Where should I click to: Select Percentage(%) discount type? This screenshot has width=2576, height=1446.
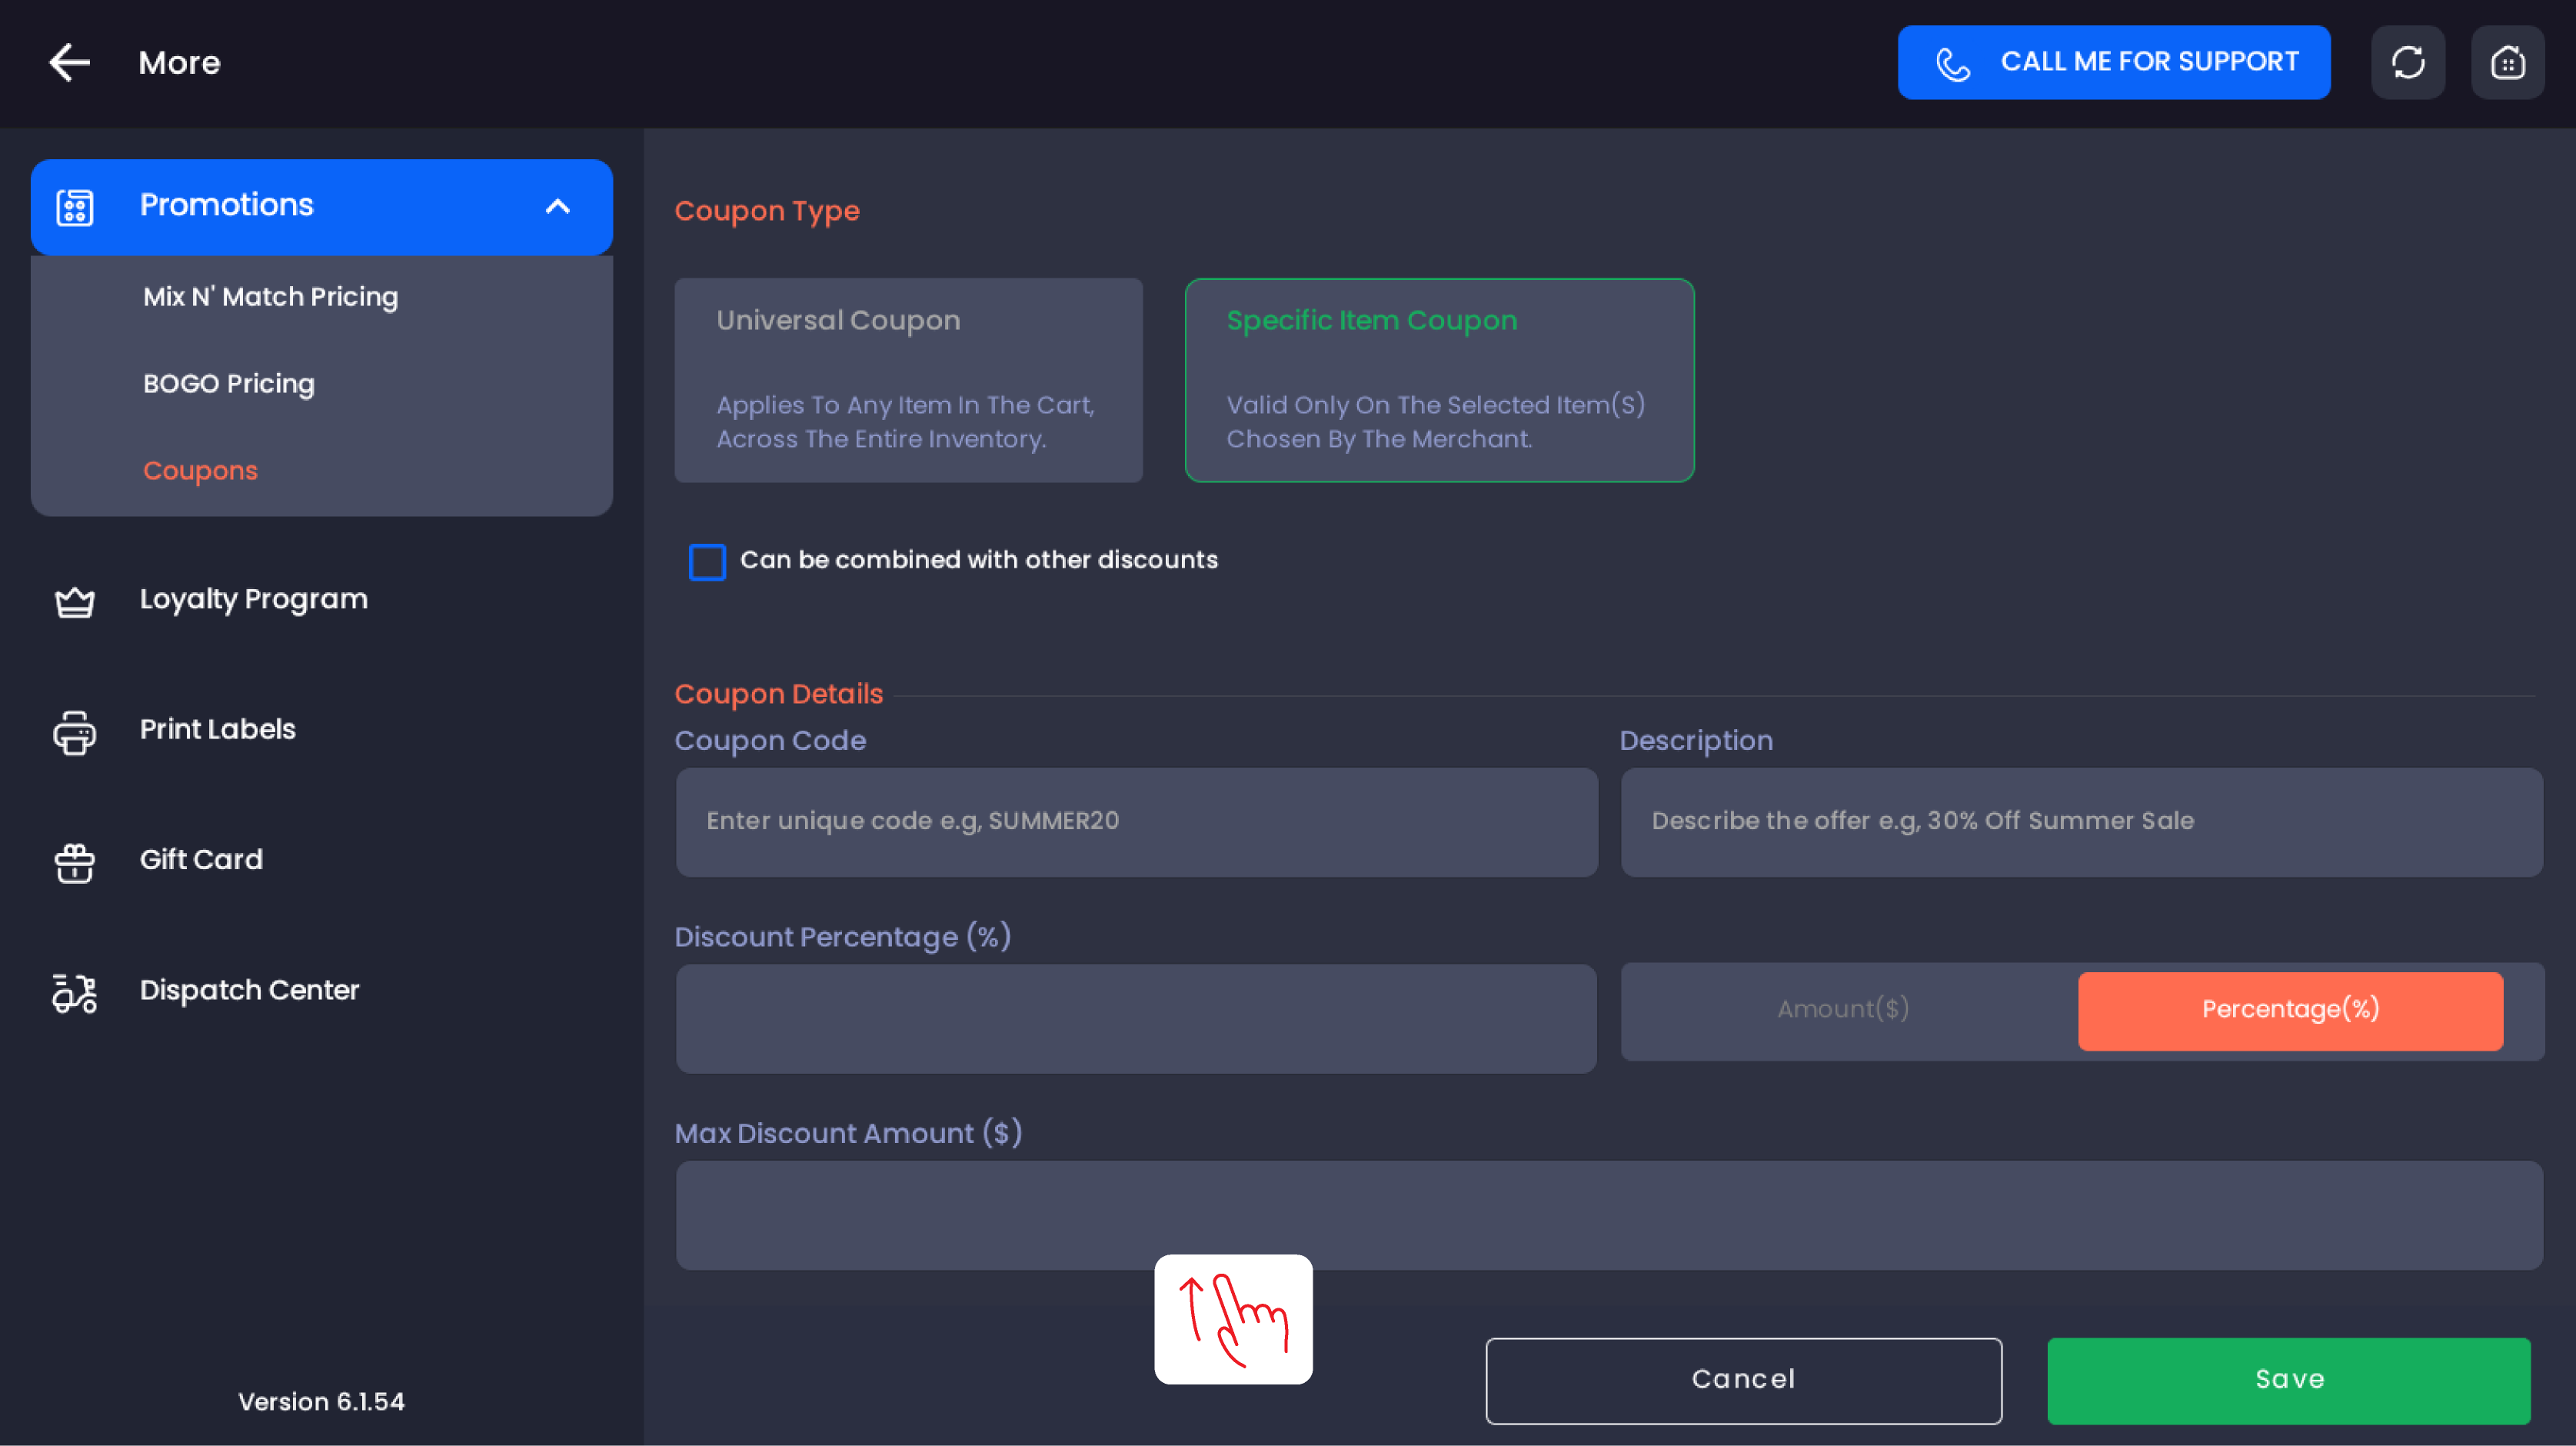2290,1010
